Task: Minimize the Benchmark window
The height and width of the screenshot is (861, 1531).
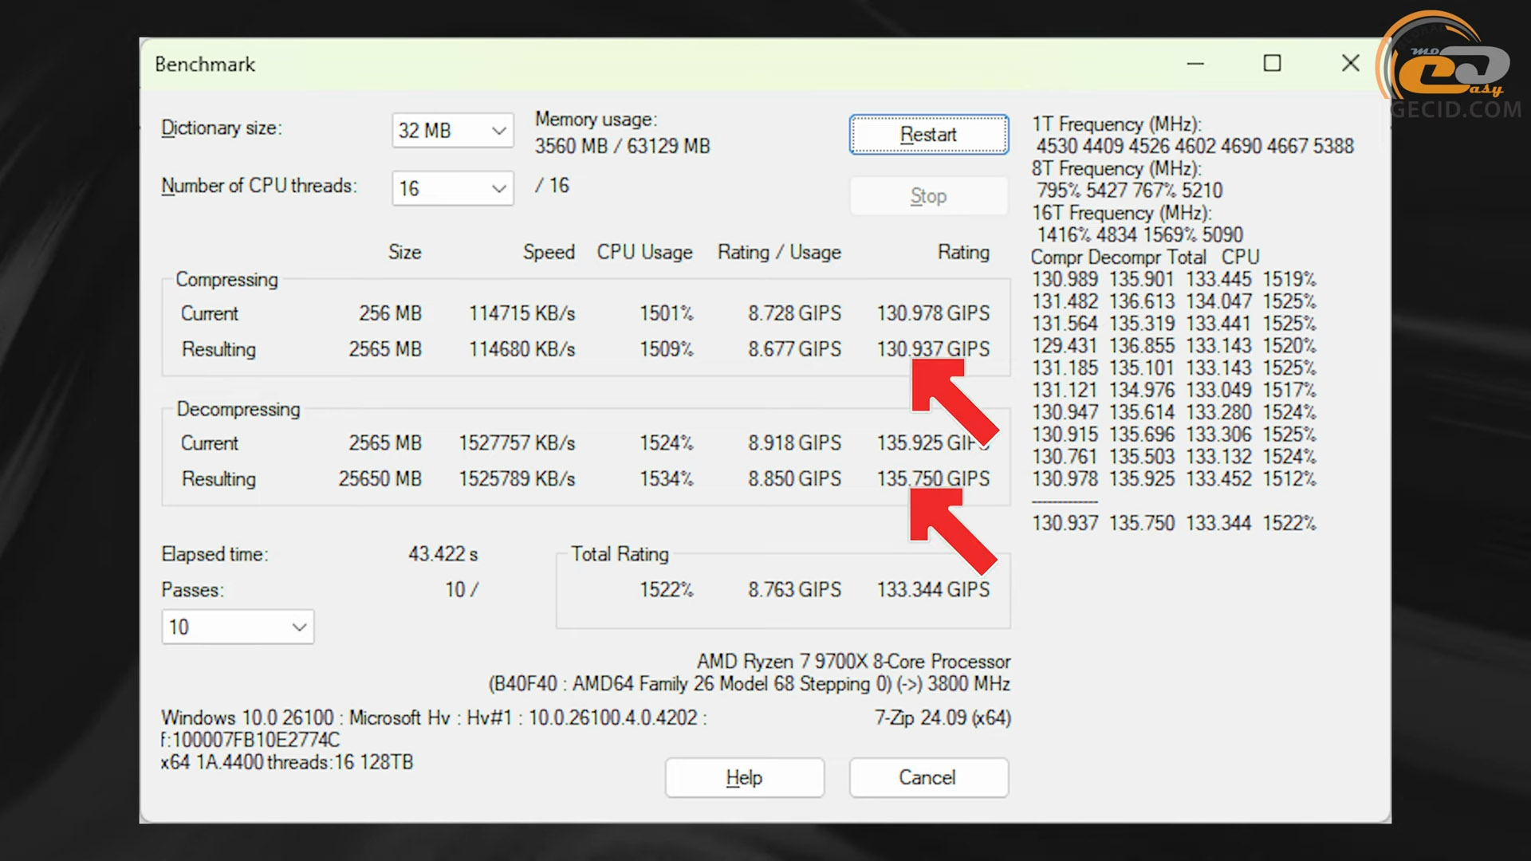Action: point(1195,63)
